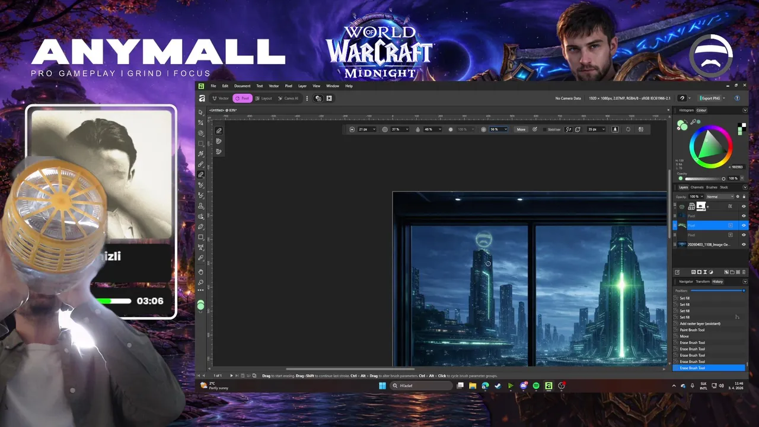Image resolution: width=759 pixels, height=427 pixels.
Task: Pick the Erase Brush option in the flyout
Action: [219, 130]
